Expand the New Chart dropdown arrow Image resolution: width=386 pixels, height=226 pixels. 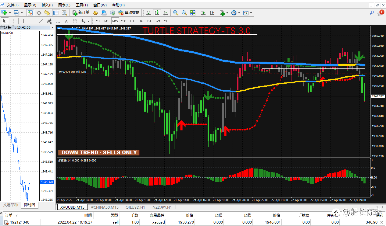click(x=10, y=13)
